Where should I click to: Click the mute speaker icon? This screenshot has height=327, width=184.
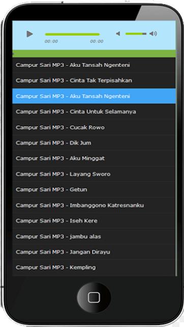pos(118,34)
